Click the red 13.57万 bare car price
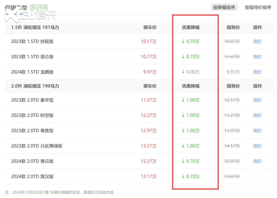Viewport: 277px width, 198px height. click(148, 146)
